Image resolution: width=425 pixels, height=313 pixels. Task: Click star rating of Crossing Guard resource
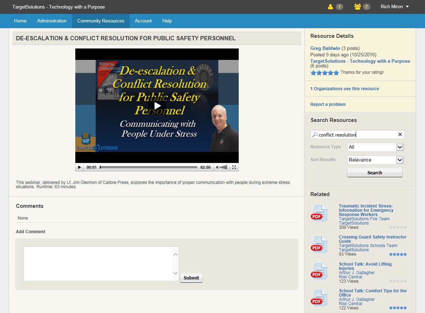pos(398,254)
